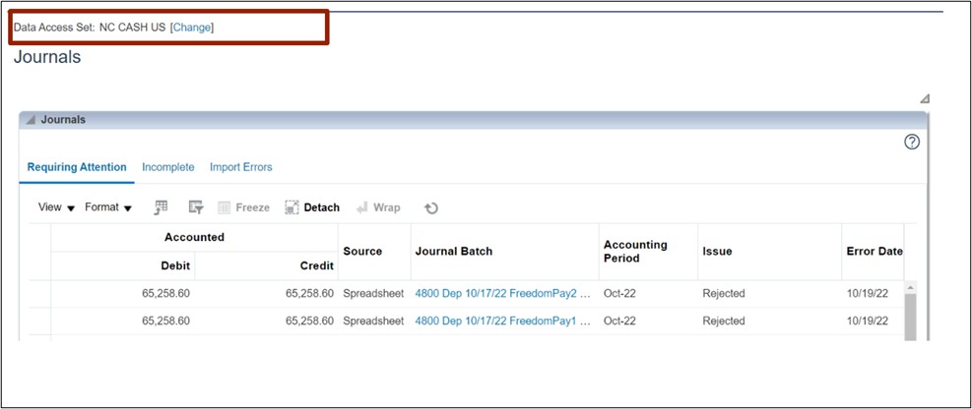Select the 10/19/22 error date in FreedomPay2 row
The width and height of the screenshot is (972, 409).
[x=868, y=293]
